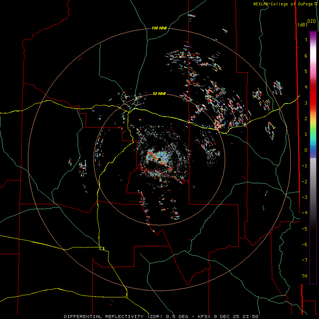This screenshot has height=319, width=319.
Task: Click the "[dB]" unit label
Action: [302, 24]
